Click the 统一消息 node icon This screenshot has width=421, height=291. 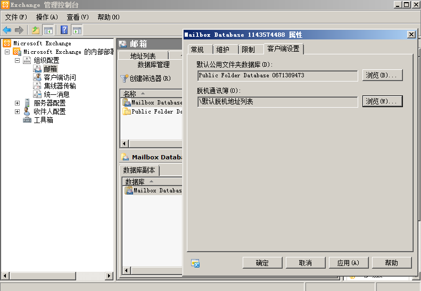[x=37, y=94]
